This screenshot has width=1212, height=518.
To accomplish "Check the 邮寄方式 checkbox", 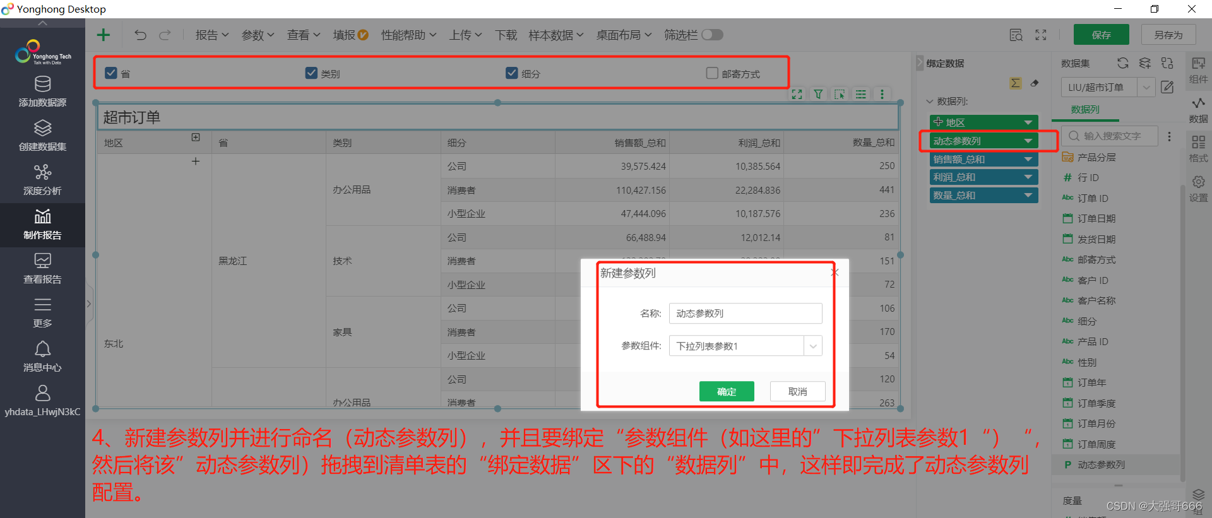I will pos(712,73).
